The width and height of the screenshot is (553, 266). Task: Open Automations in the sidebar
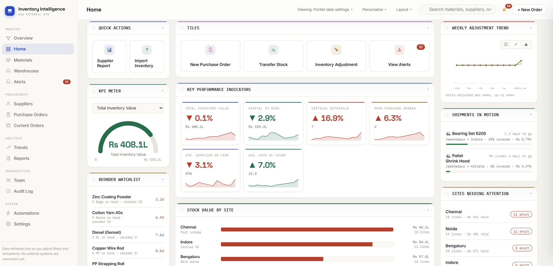(x=38, y=213)
